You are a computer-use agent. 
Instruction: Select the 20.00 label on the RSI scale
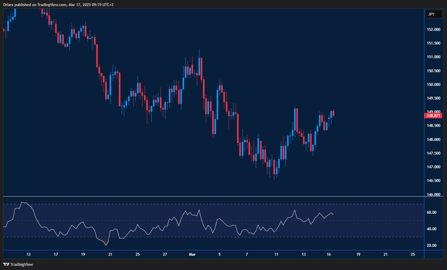pos(432,246)
